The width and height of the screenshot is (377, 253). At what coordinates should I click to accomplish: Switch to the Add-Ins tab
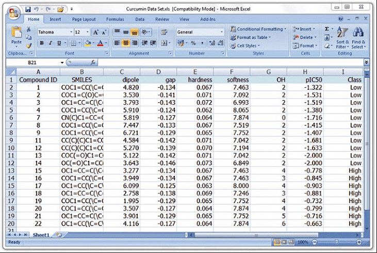[208, 19]
